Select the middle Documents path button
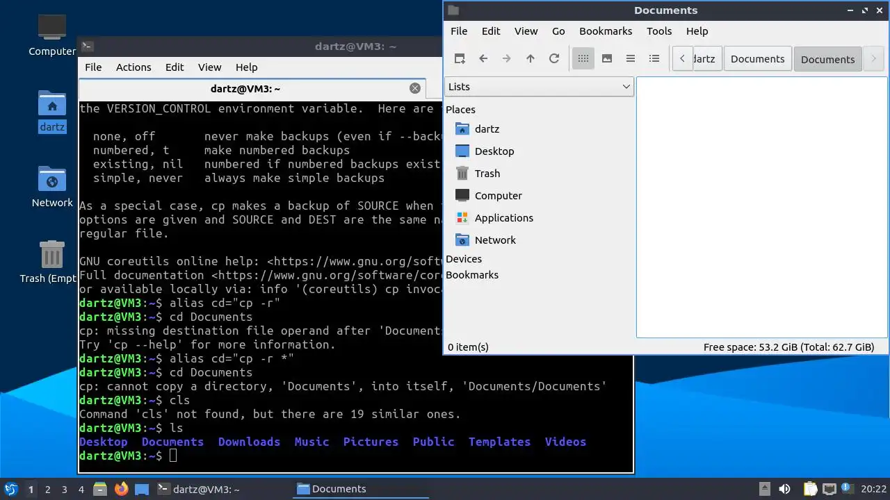 click(x=758, y=59)
